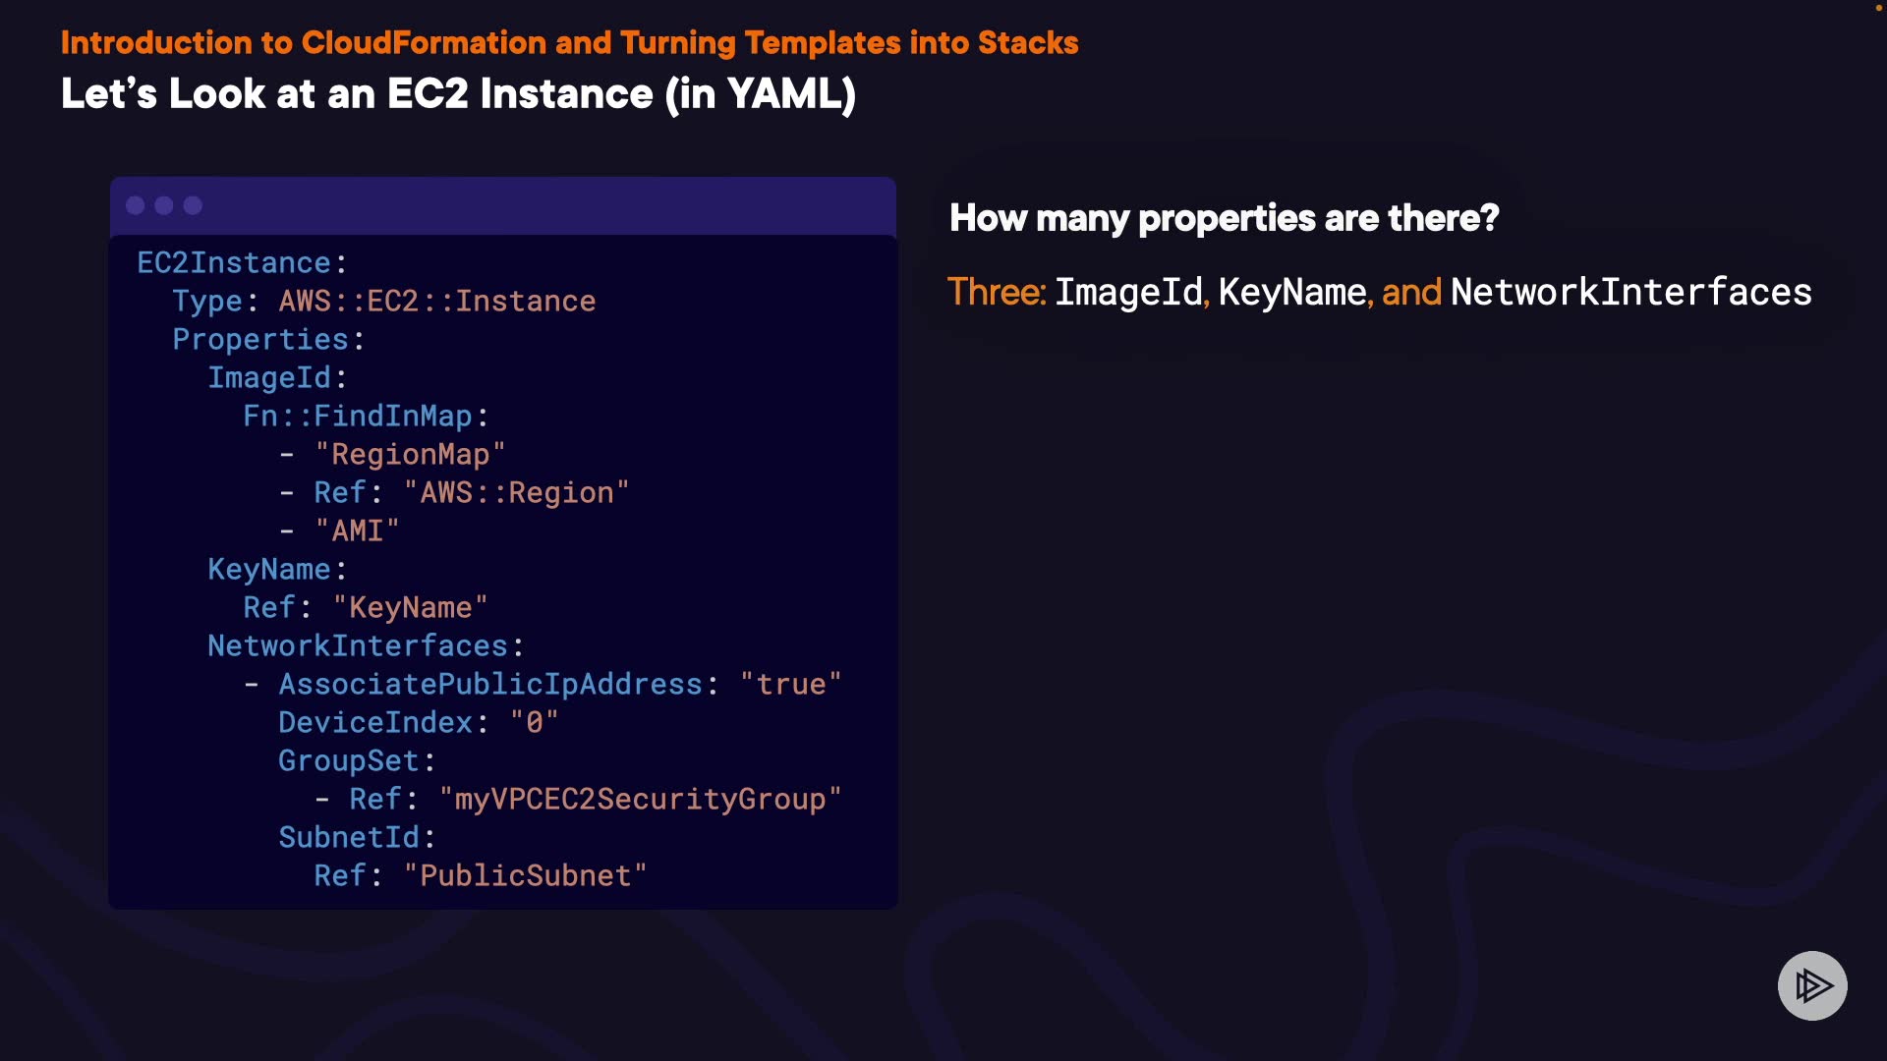Select the AWS::EC2::Instance type value
Viewport: 1887px width, 1061px height.
tap(436, 302)
